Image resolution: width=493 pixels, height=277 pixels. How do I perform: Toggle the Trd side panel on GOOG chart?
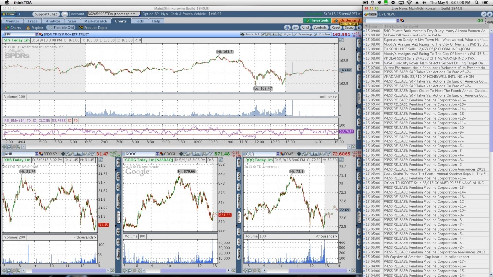[239, 163]
